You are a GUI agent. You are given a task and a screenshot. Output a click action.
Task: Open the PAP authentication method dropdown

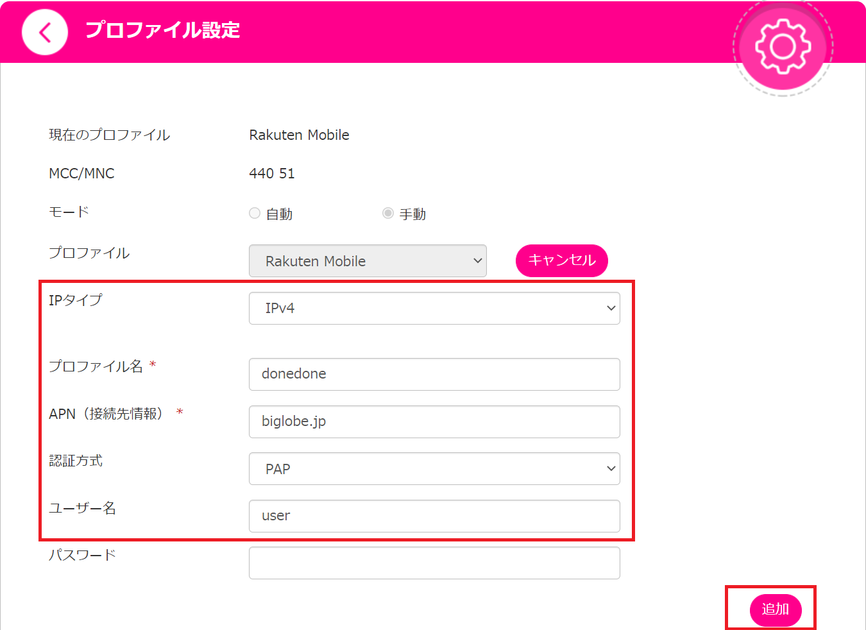click(434, 469)
